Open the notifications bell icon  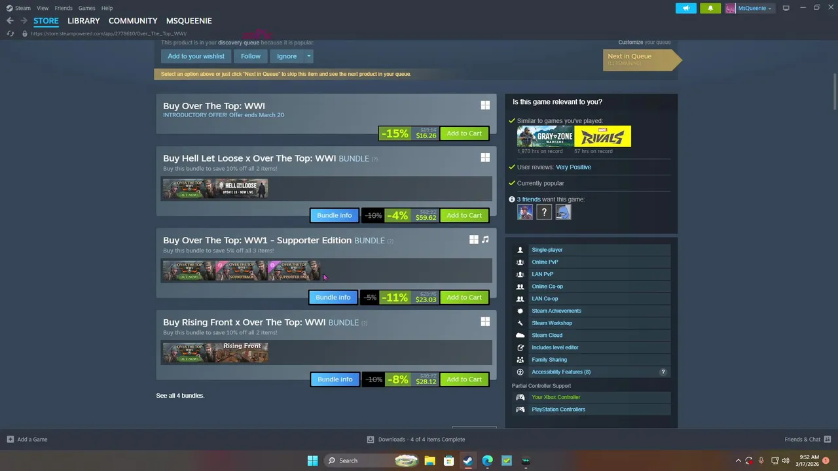pos(710,8)
